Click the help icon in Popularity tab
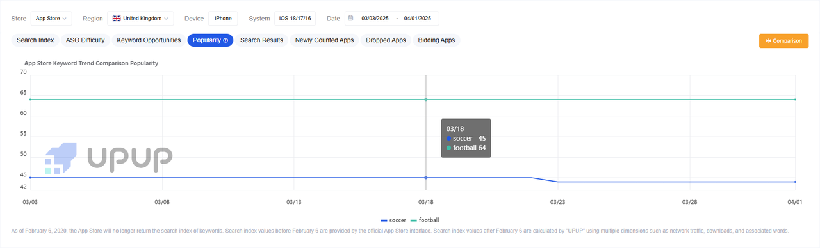Image resolution: width=820 pixels, height=248 pixels. point(225,40)
